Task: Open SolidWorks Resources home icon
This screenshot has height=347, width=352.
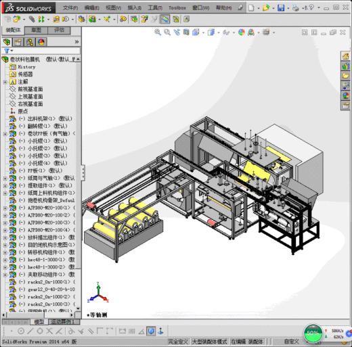Action: coord(345,56)
